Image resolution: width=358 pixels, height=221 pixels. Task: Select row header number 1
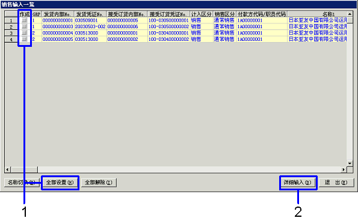click(x=11, y=20)
